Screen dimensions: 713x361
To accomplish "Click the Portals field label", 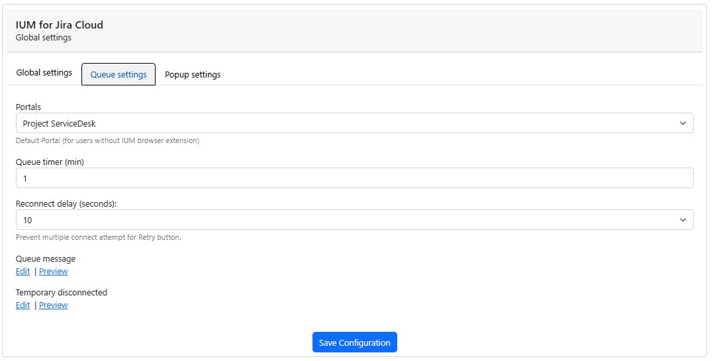I will click(x=28, y=107).
